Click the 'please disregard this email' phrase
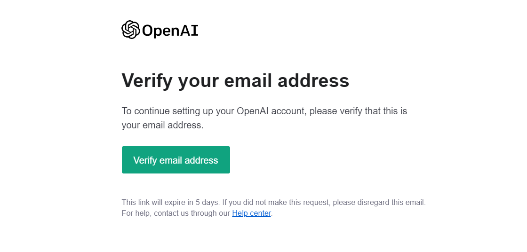Image resolution: width=527 pixels, height=252 pixels. (x=378, y=203)
